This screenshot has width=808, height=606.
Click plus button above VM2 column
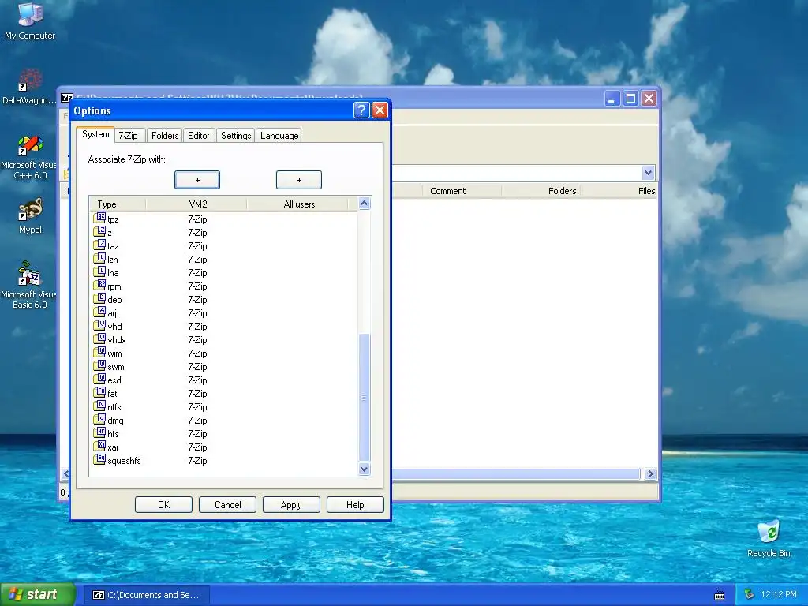click(196, 180)
